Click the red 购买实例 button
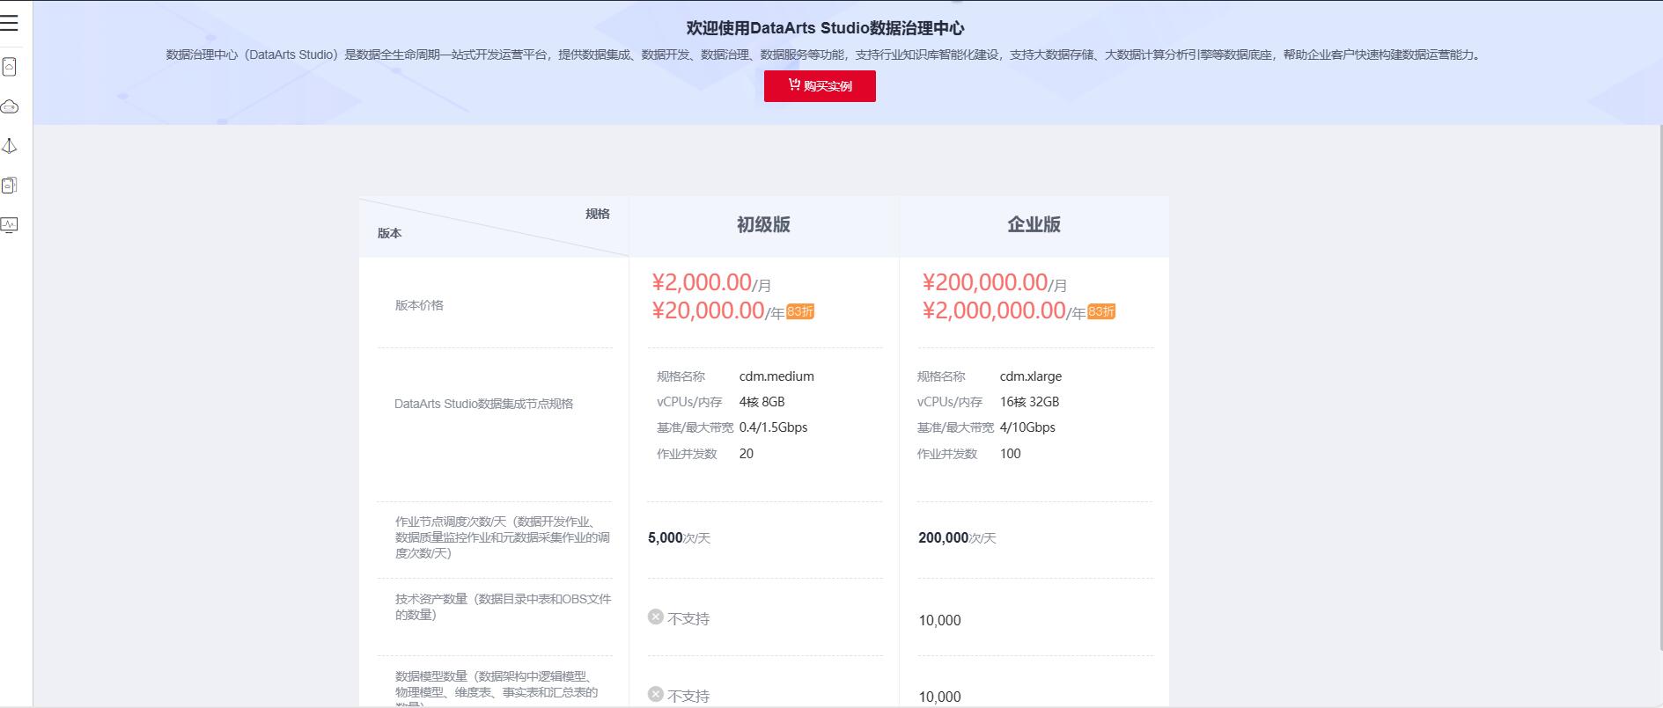The width and height of the screenshot is (1663, 708). pyautogui.click(x=820, y=86)
